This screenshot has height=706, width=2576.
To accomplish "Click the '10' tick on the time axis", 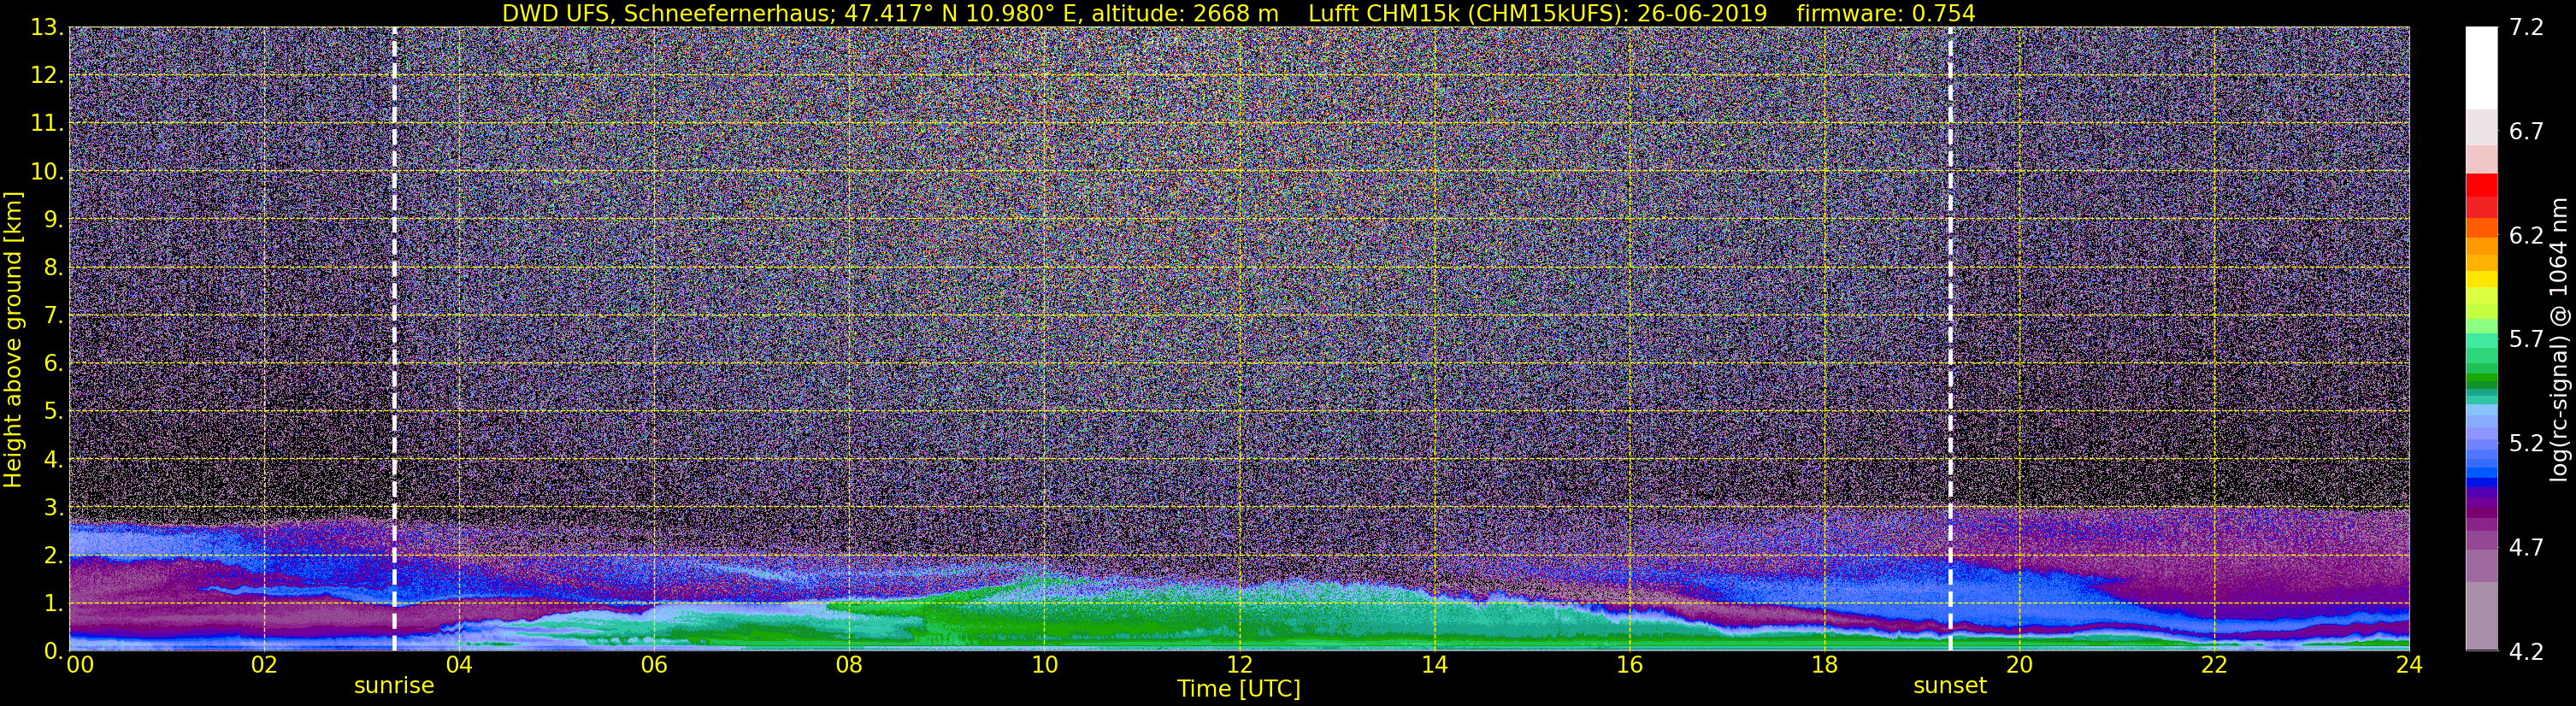I will 1043,665.
